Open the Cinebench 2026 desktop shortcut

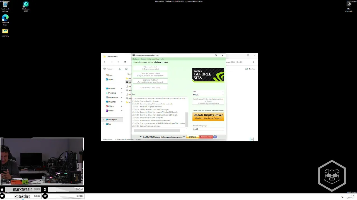26,7
